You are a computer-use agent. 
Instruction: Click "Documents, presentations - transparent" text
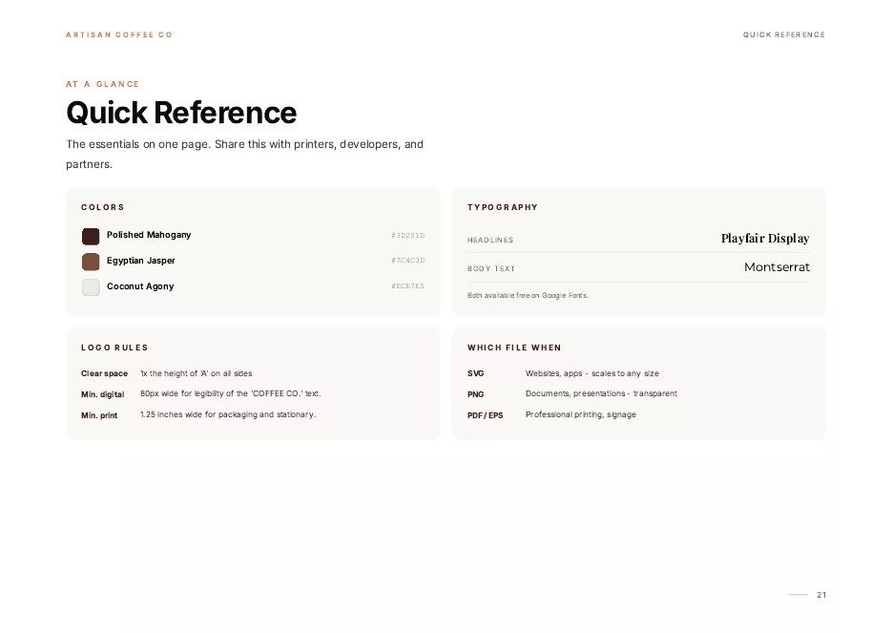tap(601, 393)
